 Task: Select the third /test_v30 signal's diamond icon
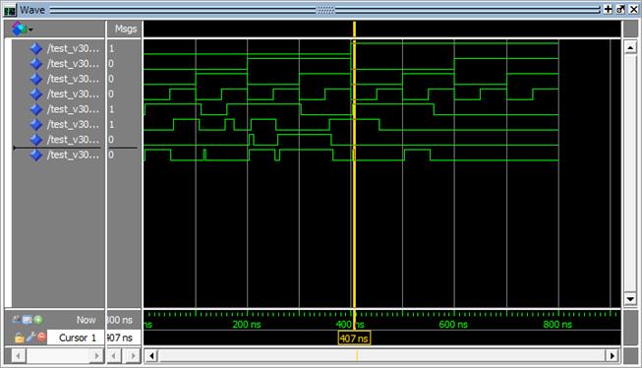tap(36, 79)
